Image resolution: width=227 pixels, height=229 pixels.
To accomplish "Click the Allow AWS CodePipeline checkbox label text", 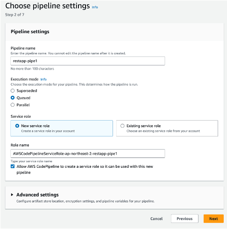I will tap(85, 169).
